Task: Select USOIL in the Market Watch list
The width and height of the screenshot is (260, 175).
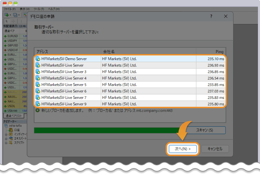Action: 11,106
